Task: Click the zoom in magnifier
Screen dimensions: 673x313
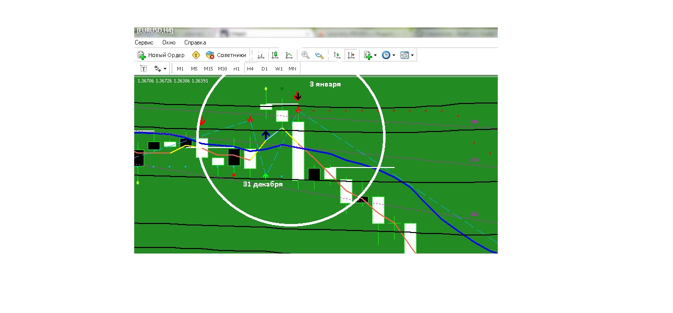Action: 305,55
